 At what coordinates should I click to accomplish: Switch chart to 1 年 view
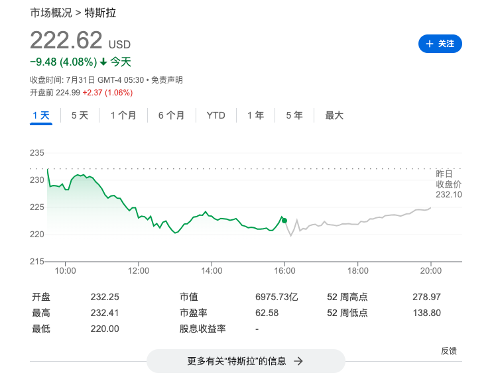pos(255,115)
